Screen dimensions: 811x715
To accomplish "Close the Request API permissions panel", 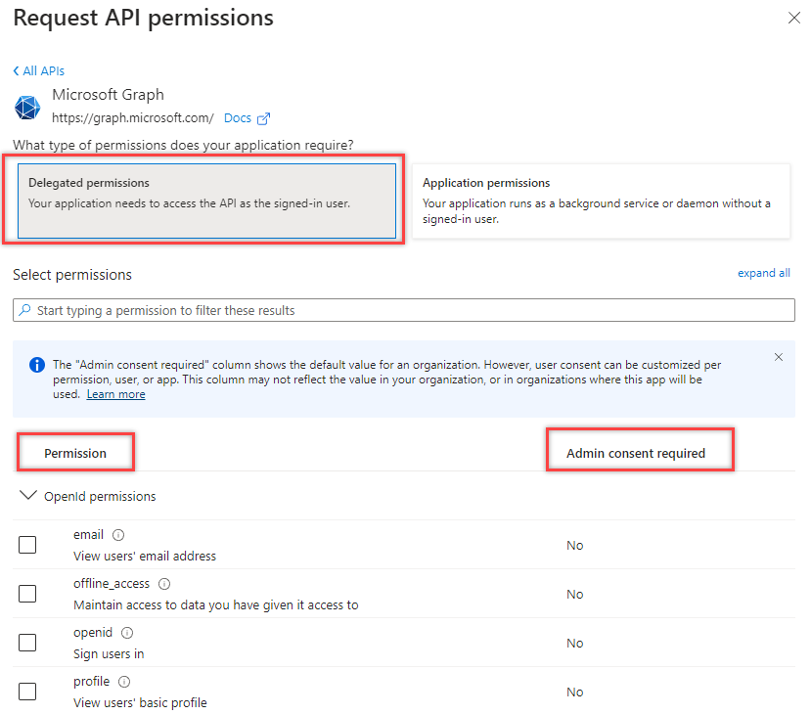I will [792, 18].
